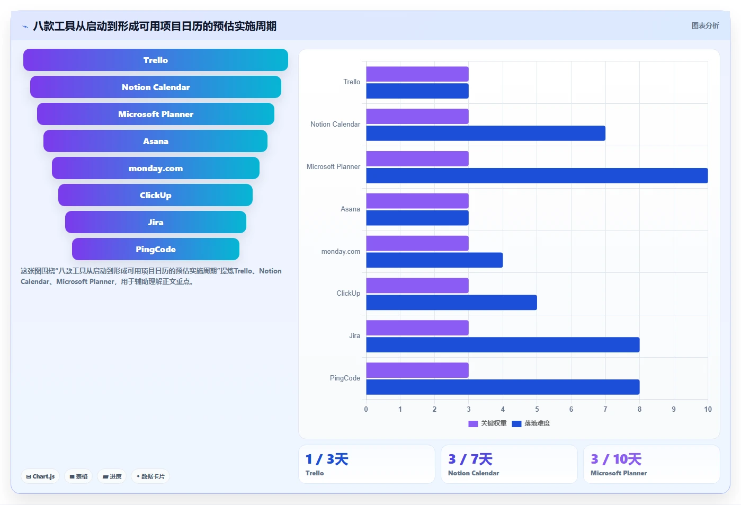
Task: Toggle the 关键权重 legend swatch
Action: pyautogui.click(x=473, y=423)
